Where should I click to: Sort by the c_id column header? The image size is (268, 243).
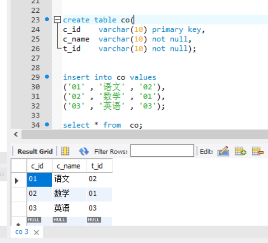(39, 166)
